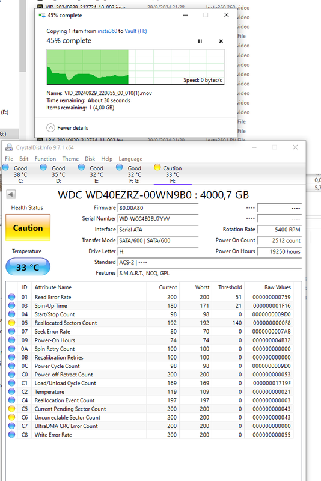
Task: Open the CrystalDiskInfo File menu
Action: coord(9,159)
